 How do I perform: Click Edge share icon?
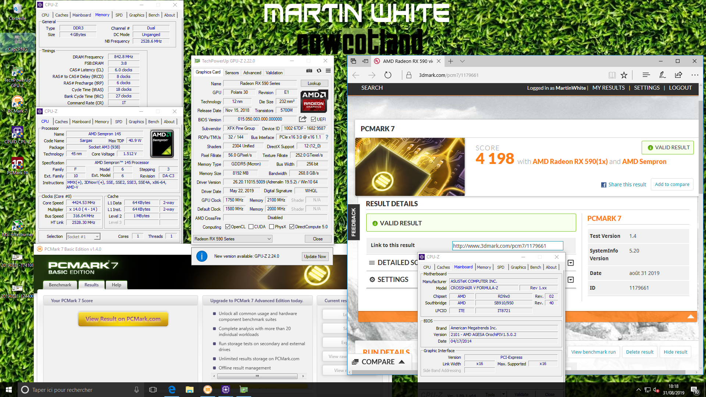678,75
